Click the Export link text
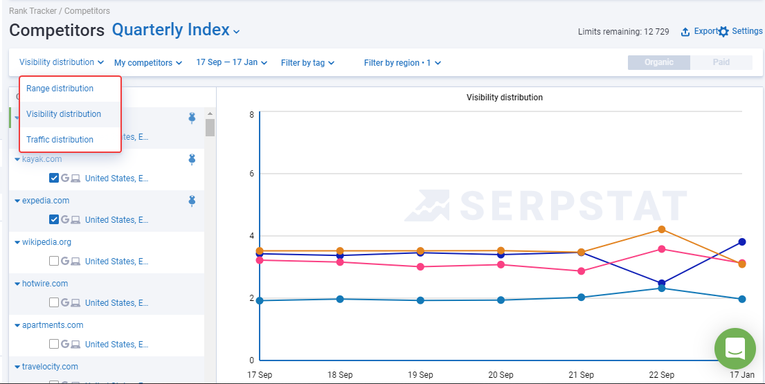The width and height of the screenshot is (765, 384). 705,31
